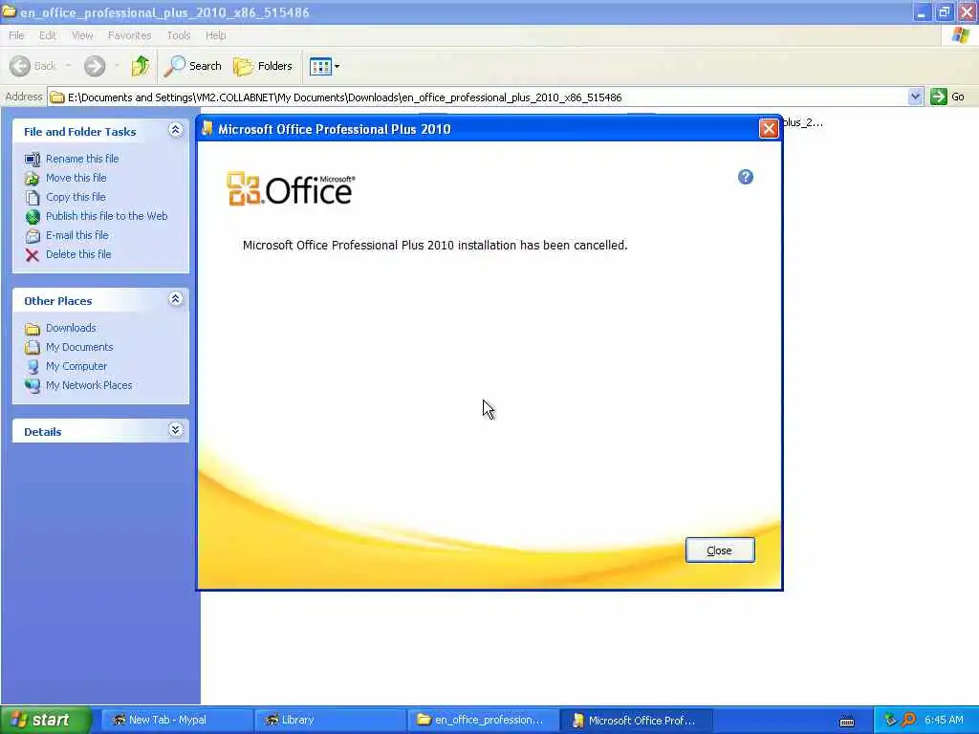Click Copy this file

[x=76, y=197]
